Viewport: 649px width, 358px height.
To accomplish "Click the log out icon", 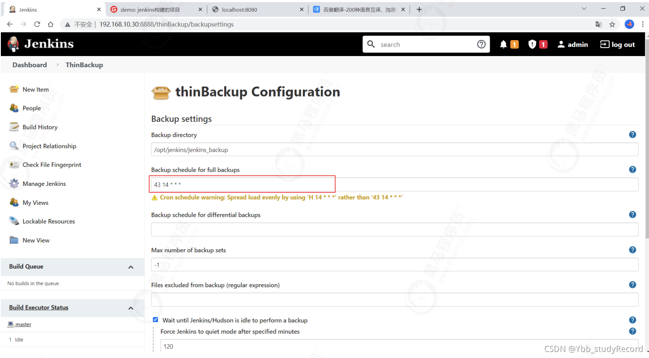I will (605, 44).
